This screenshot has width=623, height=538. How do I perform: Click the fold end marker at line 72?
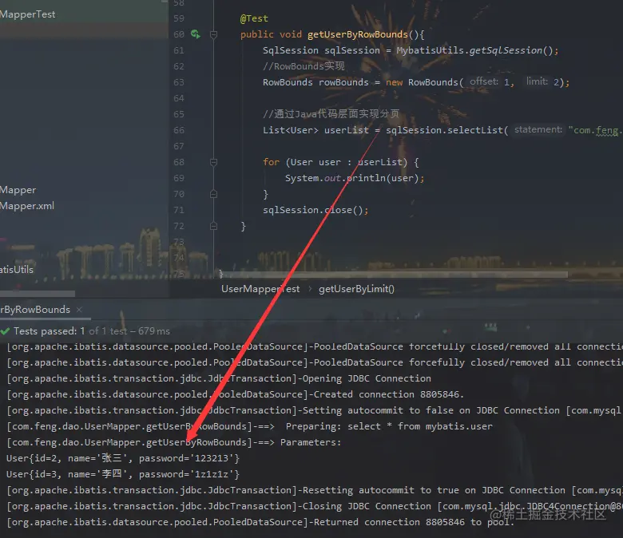pyautogui.click(x=213, y=226)
